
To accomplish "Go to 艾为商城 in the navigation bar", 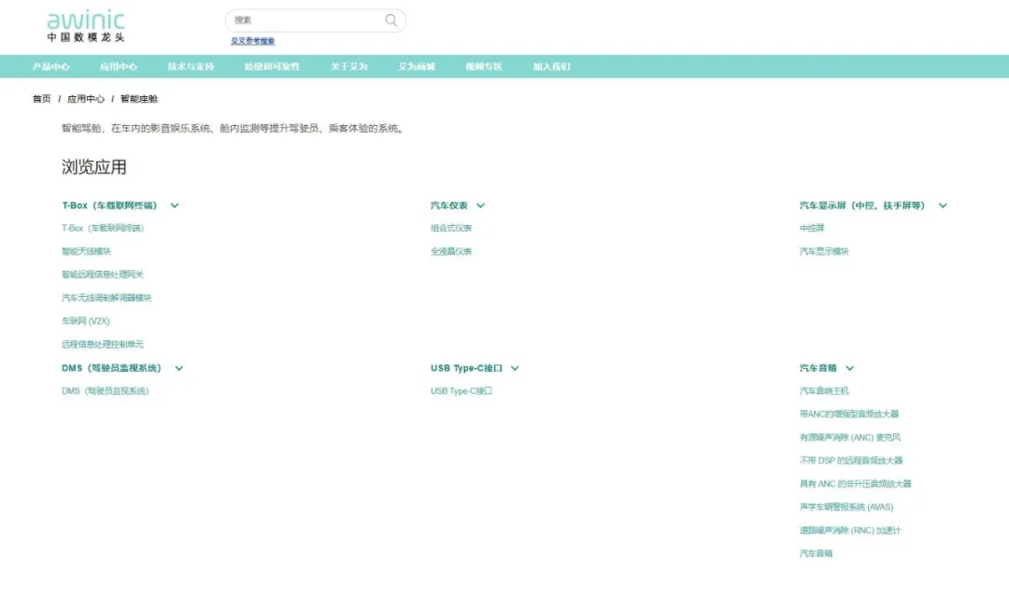I will coord(417,66).
